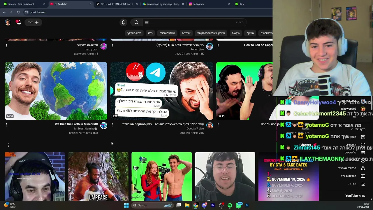
Task: Click the Windows taskbar Search box
Action: 152,205
